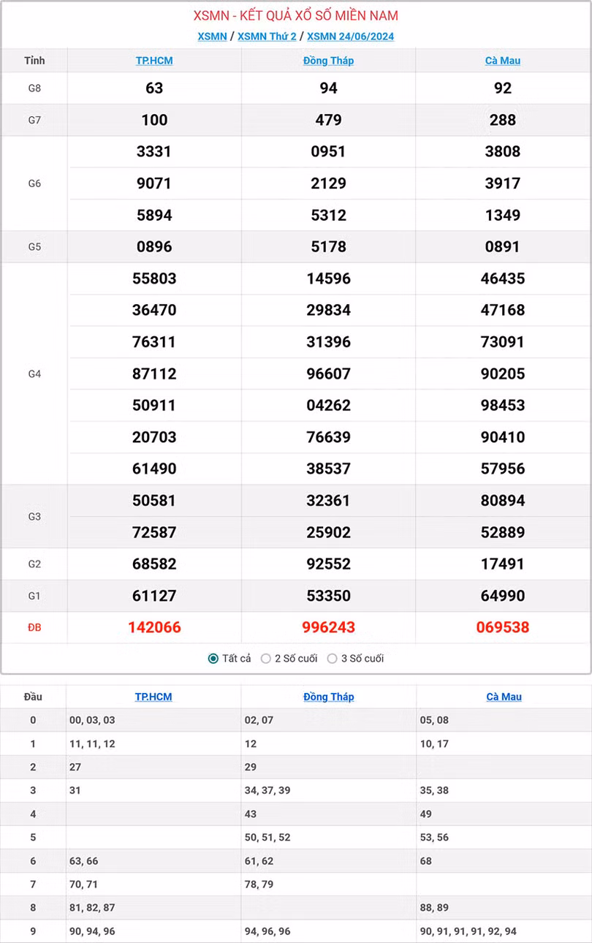Open the XSMN Thứ 2 link
Viewport: 592px width, 943px height.
pyautogui.click(x=267, y=37)
